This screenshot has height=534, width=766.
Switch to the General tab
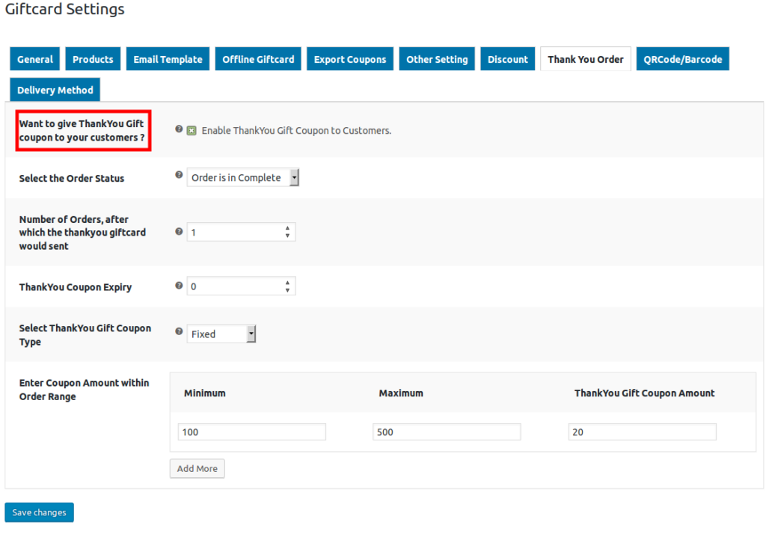[x=34, y=59]
